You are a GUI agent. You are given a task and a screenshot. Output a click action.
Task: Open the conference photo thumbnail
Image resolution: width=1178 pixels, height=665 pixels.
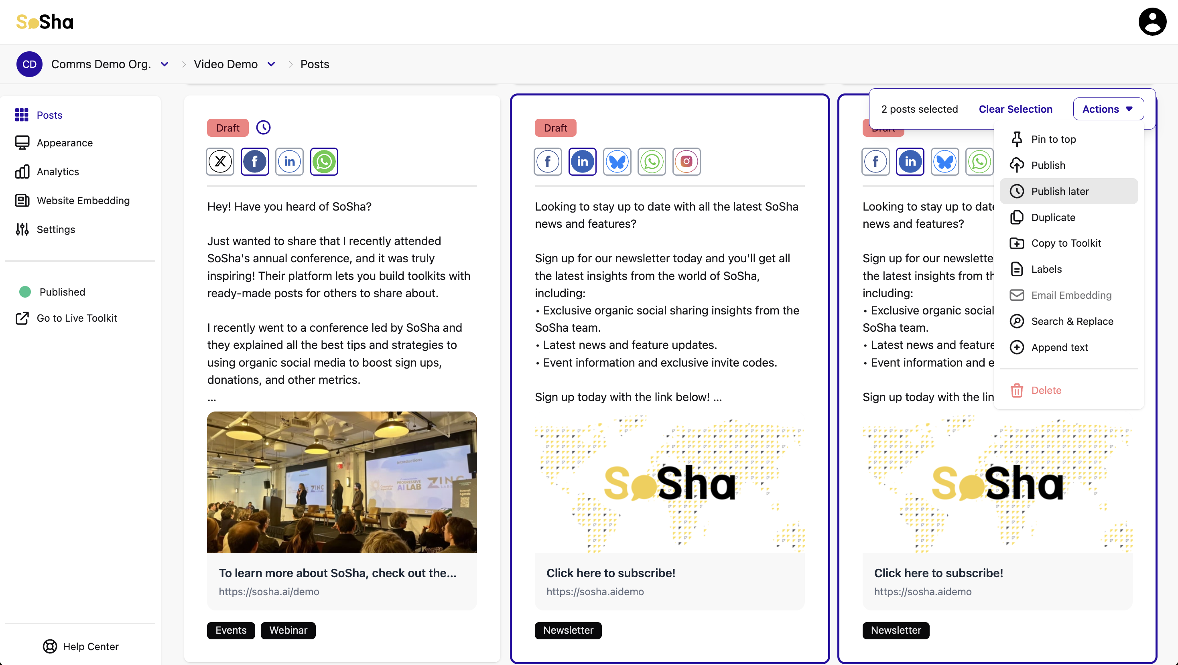341,482
